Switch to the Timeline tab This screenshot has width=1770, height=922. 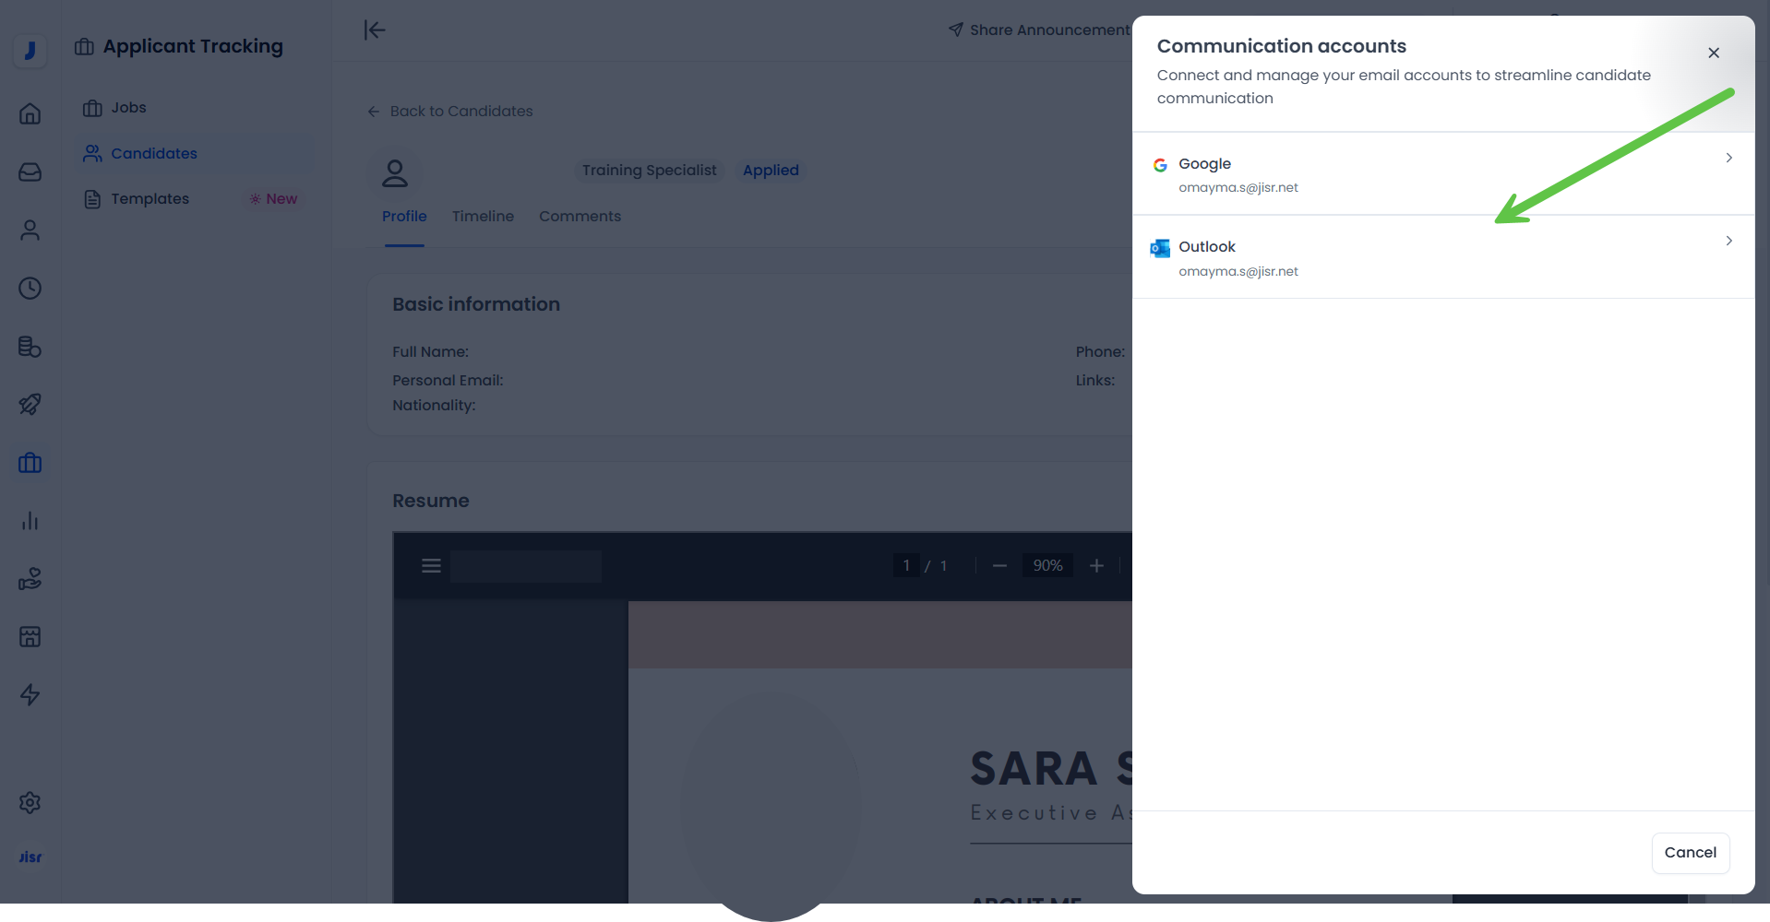pos(483,217)
